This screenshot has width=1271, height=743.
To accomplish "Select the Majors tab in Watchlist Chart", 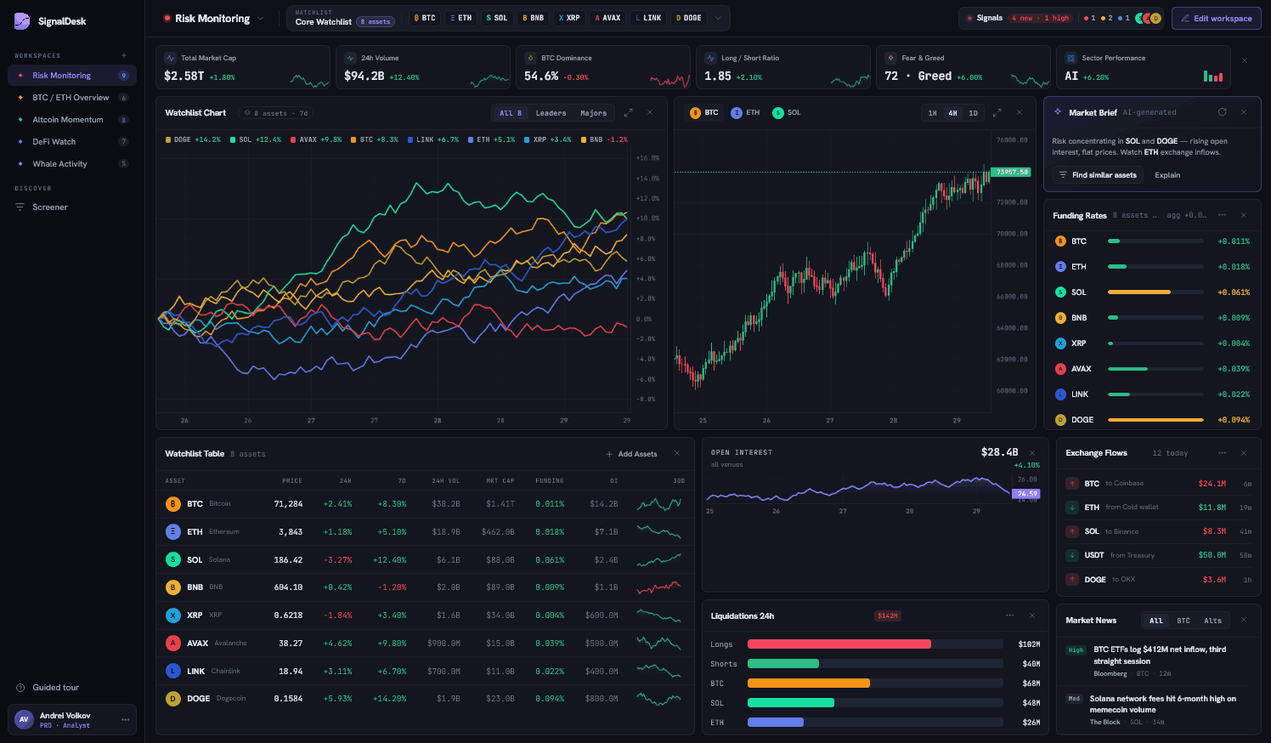I will (593, 113).
